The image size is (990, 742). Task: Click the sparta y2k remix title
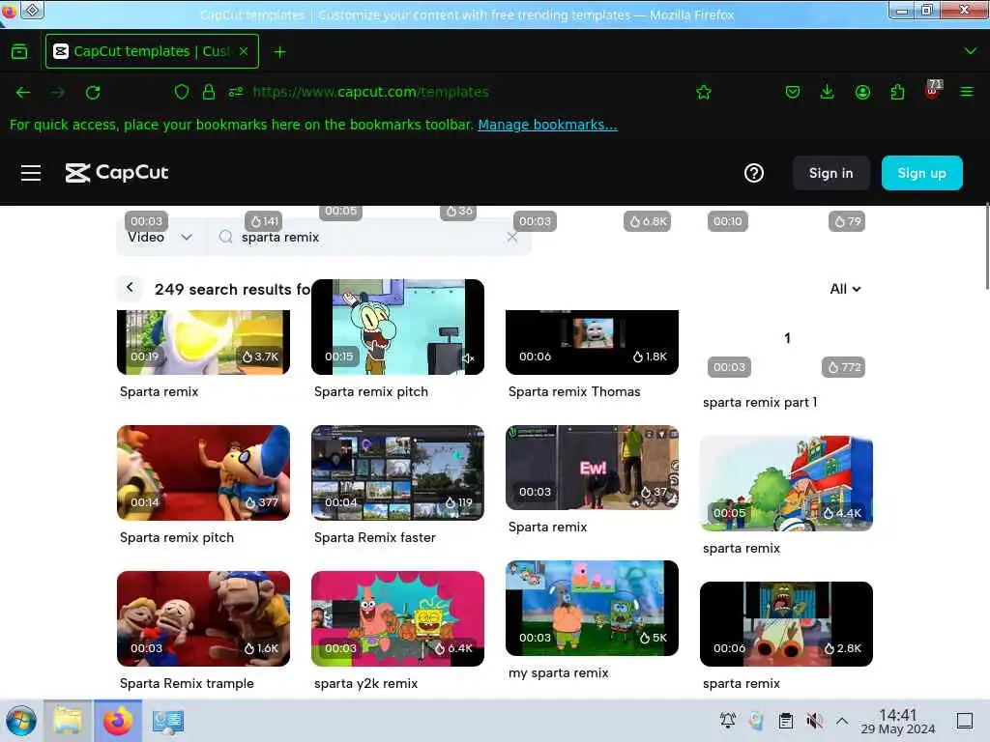point(366,683)
